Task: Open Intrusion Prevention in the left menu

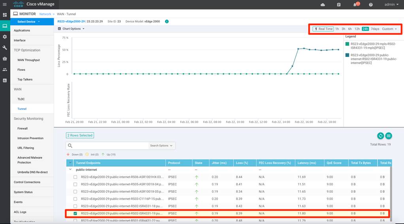Action: [30, 138]
